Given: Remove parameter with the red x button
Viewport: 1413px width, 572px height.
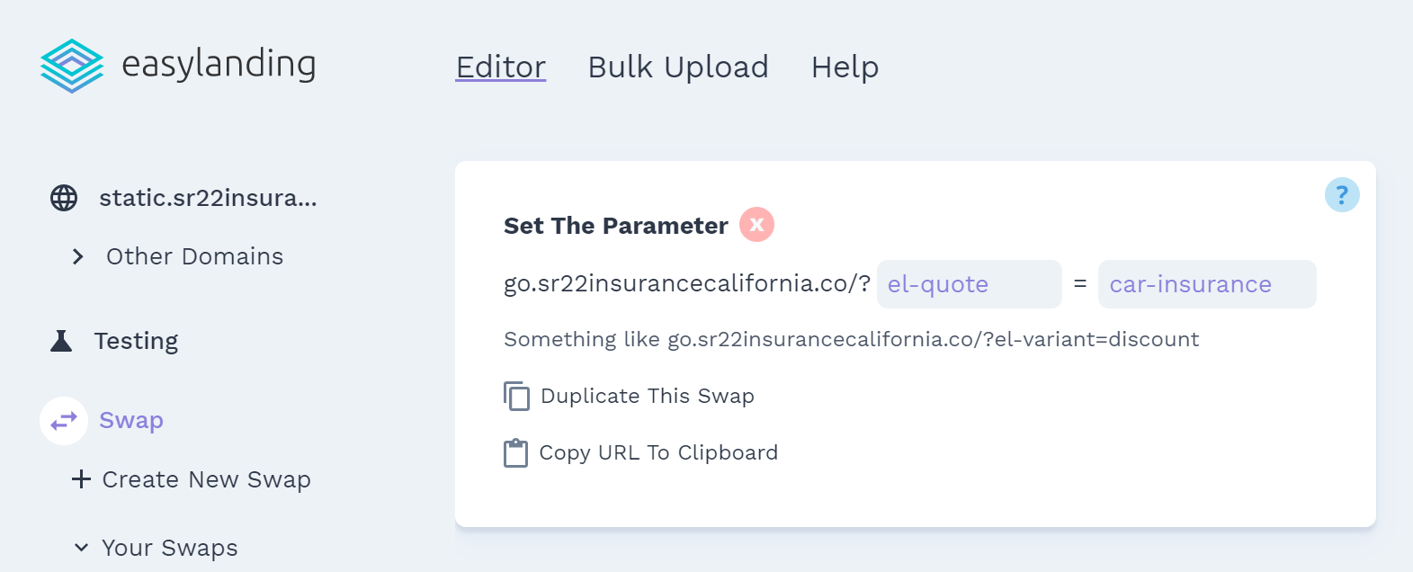Looking at the screenshot, I should [756, 225].
